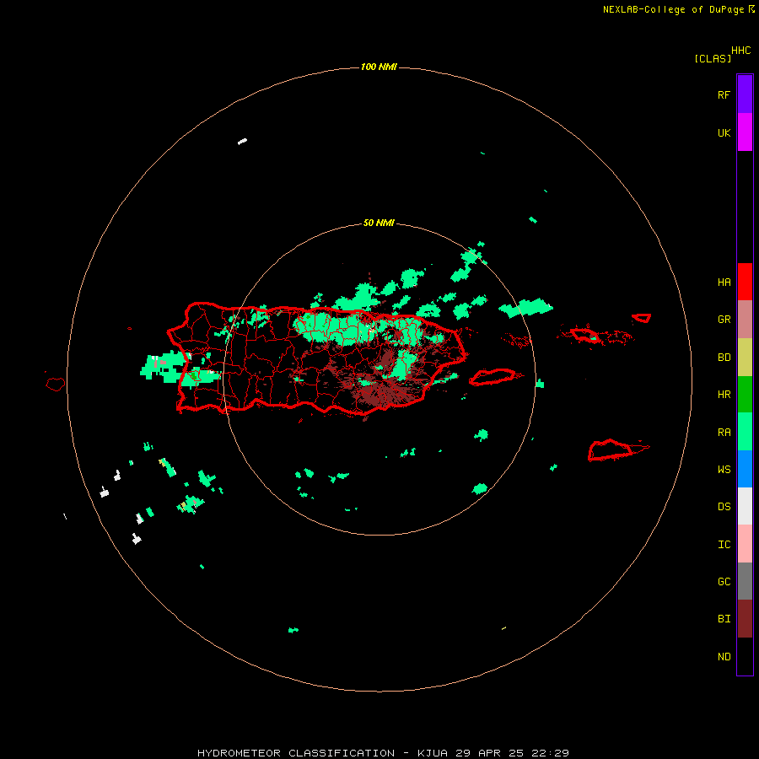Viewport: 759px width, 759px height.
Task: Click the DS legend label
Action: (724, 507)
